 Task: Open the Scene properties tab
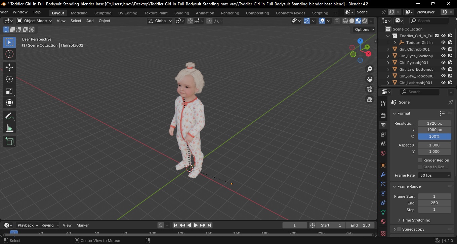point(383,144)
